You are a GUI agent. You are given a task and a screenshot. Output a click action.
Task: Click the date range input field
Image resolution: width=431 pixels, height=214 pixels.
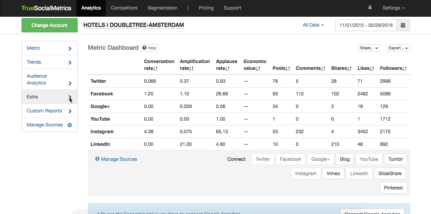click(366, 25)
